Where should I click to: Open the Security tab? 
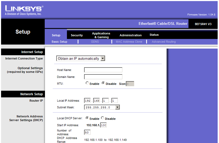coord(77,35)
